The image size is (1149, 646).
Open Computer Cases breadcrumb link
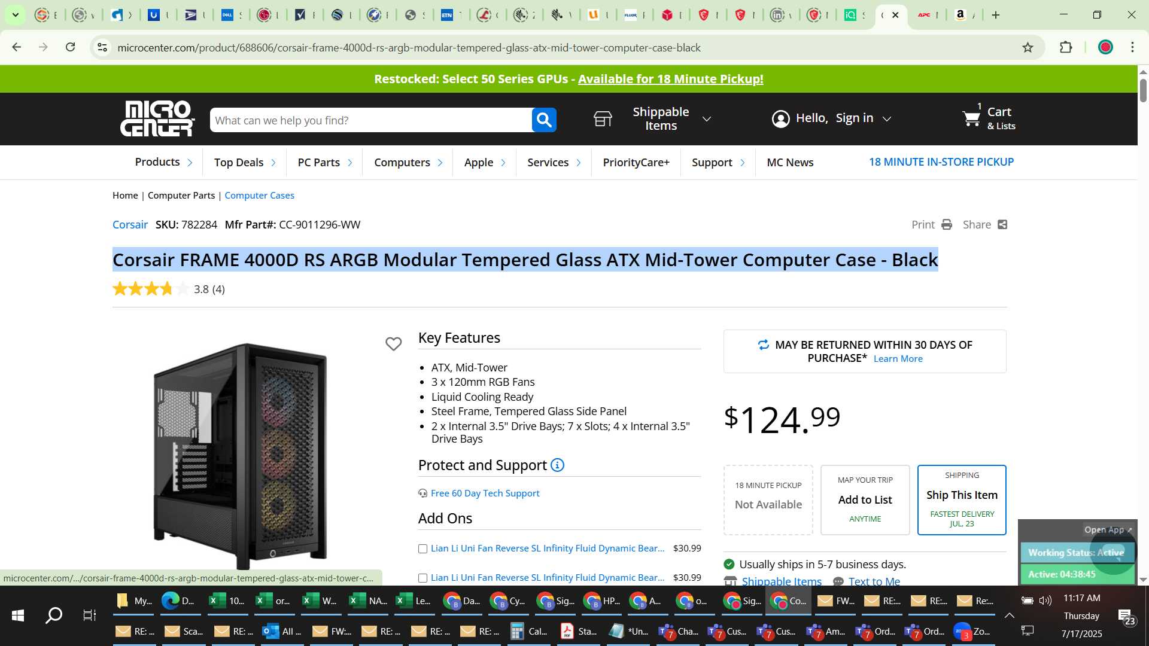coord(259,195)
